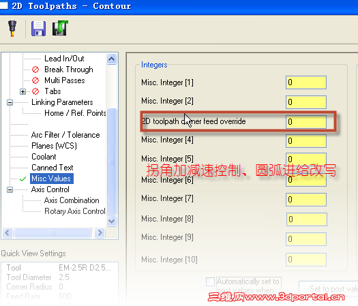The height and width of the screenshot is (306, 358).
Task: Click the Tool name EM-2.5R D2.5
Action: click(85, 268)
